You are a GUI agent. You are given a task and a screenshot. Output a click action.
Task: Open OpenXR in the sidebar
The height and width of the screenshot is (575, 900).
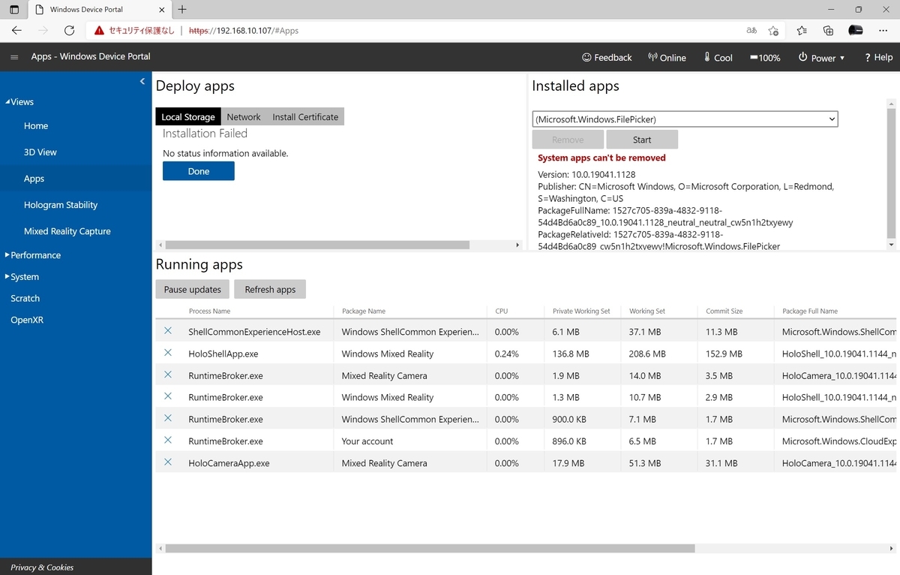(27, 320)
